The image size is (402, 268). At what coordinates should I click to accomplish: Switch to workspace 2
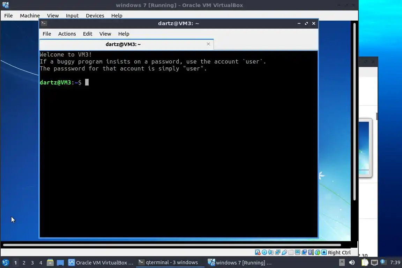tap(24, 263)
